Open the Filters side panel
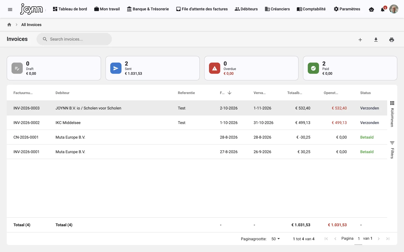Image resolution: width=404 pixels, height=252 pixels. click(392, 150)
